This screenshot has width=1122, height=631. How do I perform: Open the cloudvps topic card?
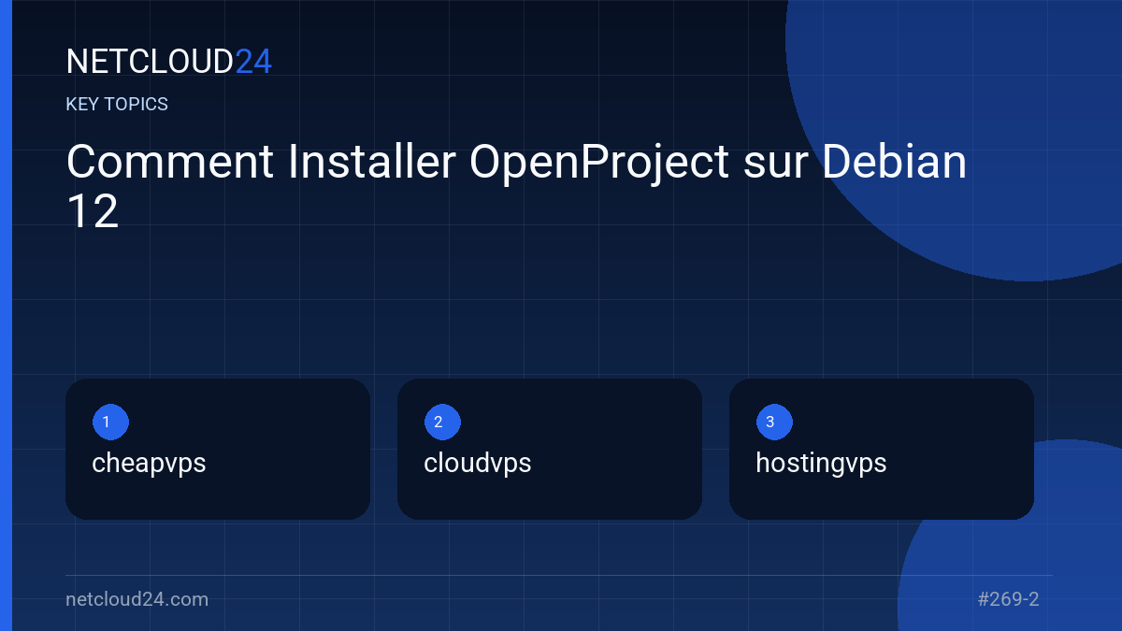[x=550, y=450]
